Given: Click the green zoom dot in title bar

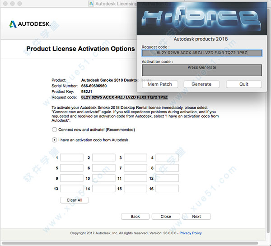Looking at the screenshot, I should (20, 4).
